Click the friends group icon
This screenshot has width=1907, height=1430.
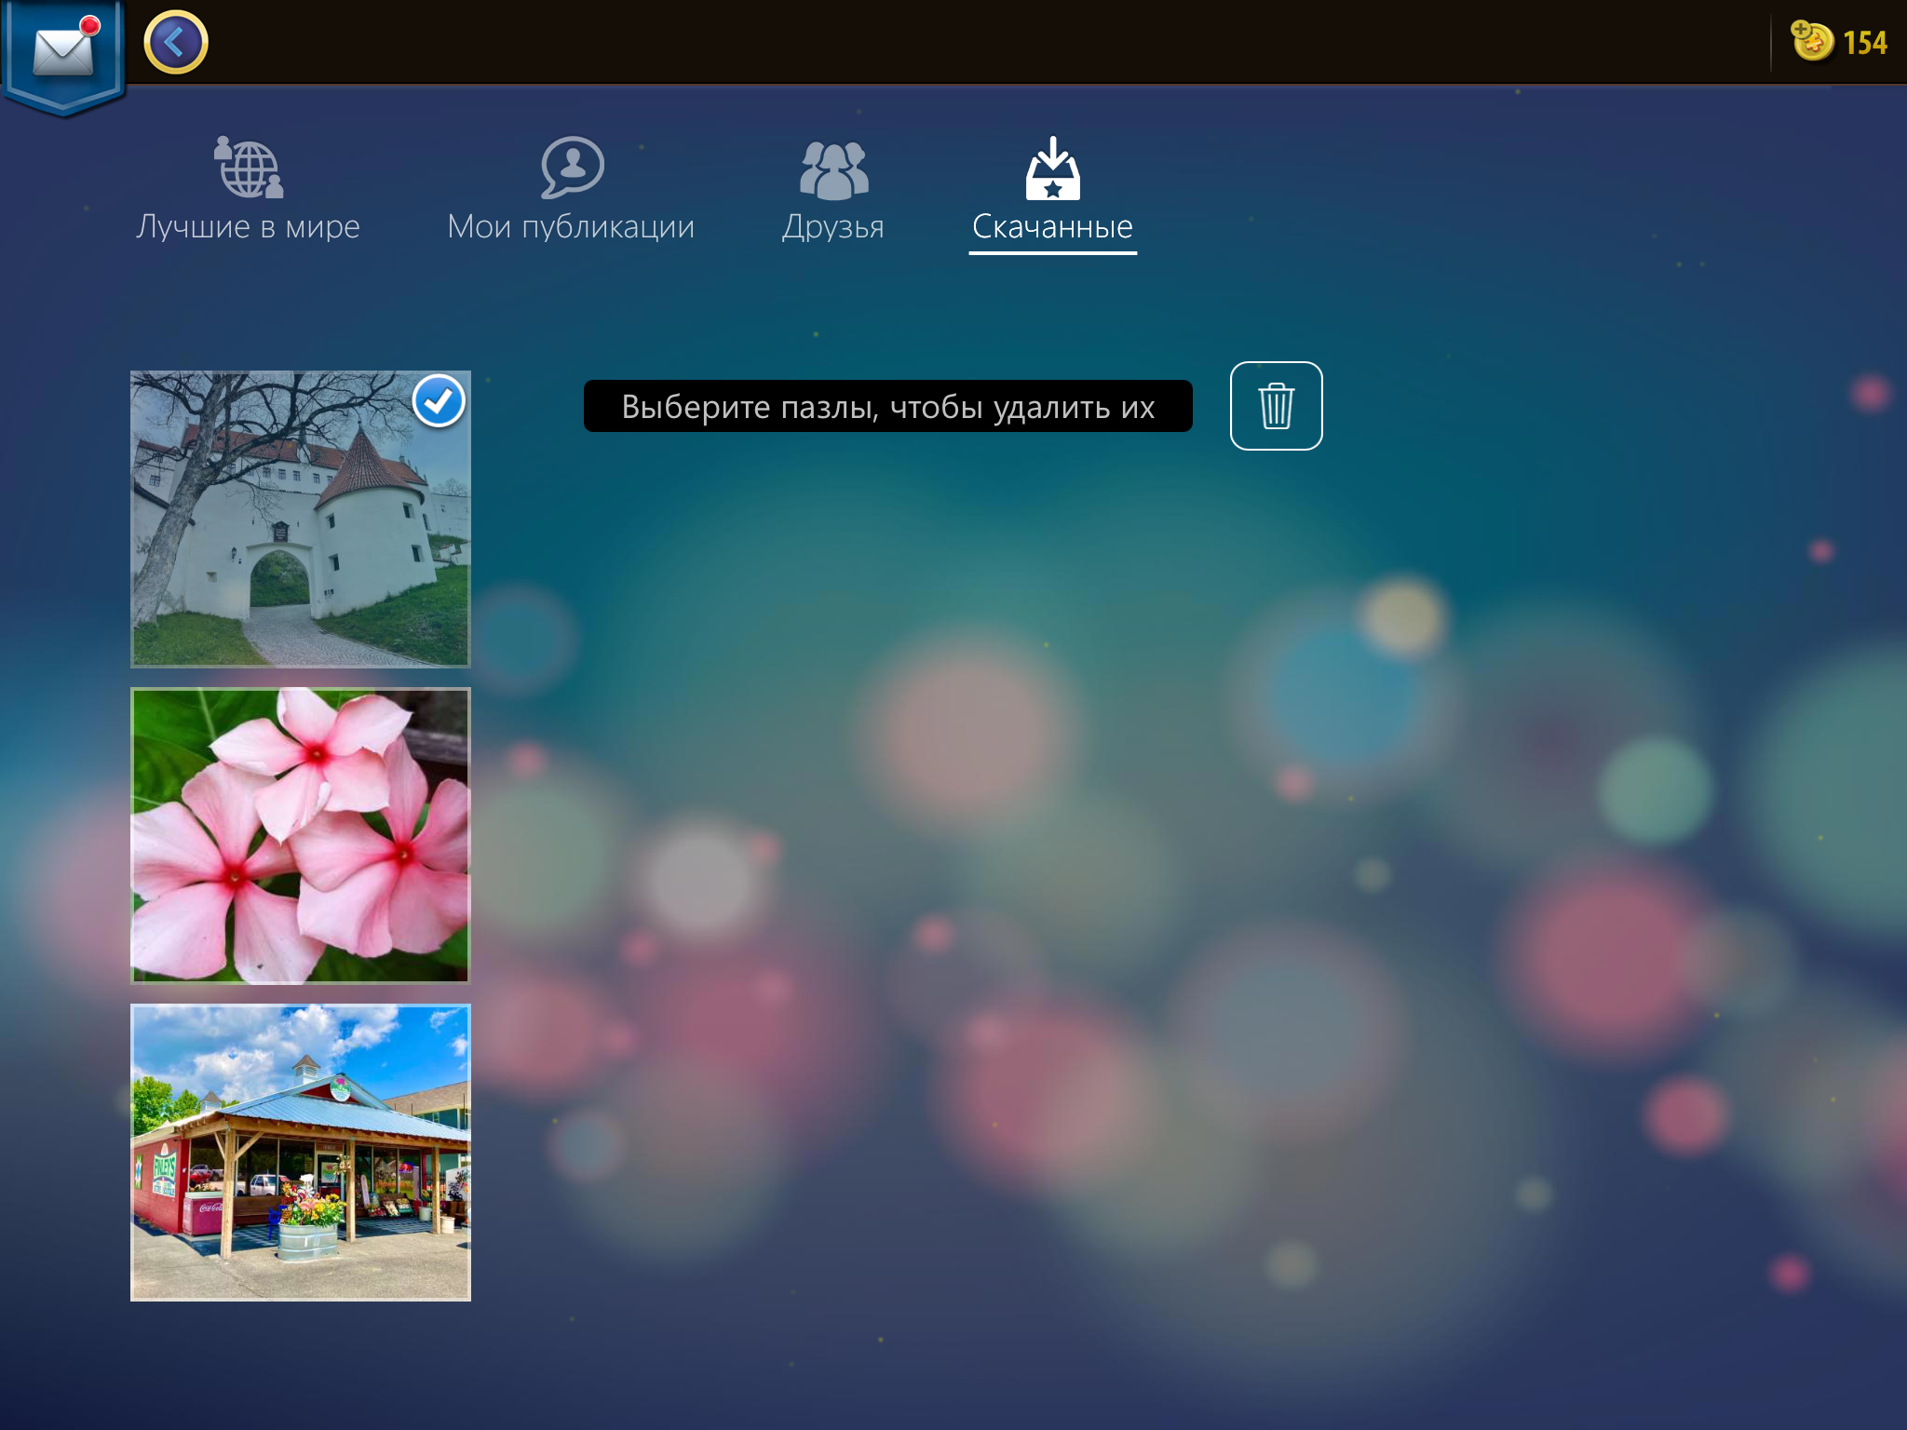tap(833, 170)
